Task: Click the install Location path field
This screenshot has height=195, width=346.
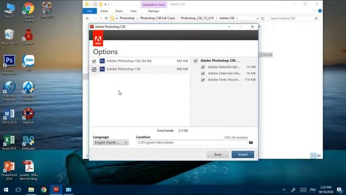Action: [192, 142]
